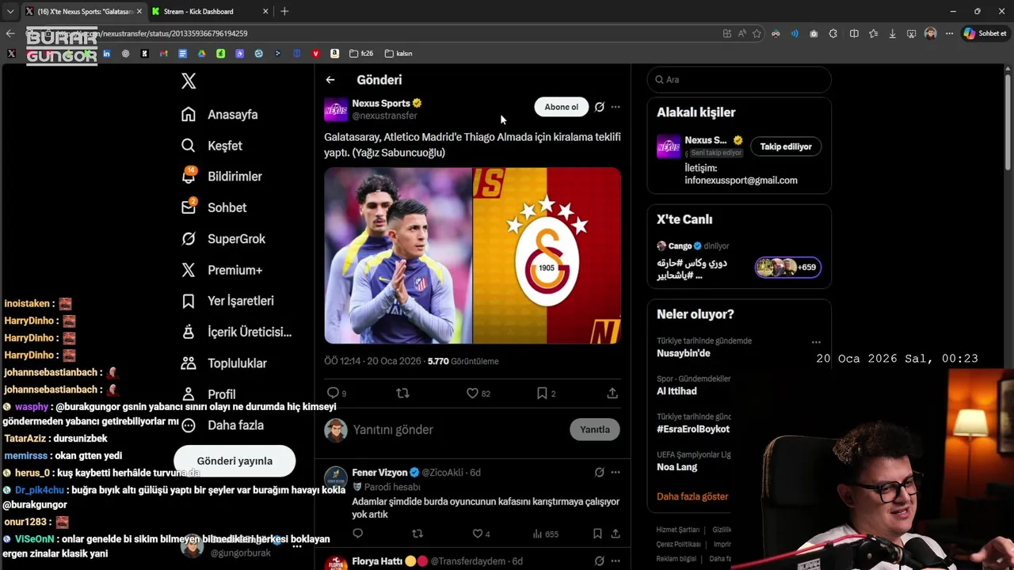1014x570 pixels.
Task: Click the repost icon on main post
Action: coord(402,393)
